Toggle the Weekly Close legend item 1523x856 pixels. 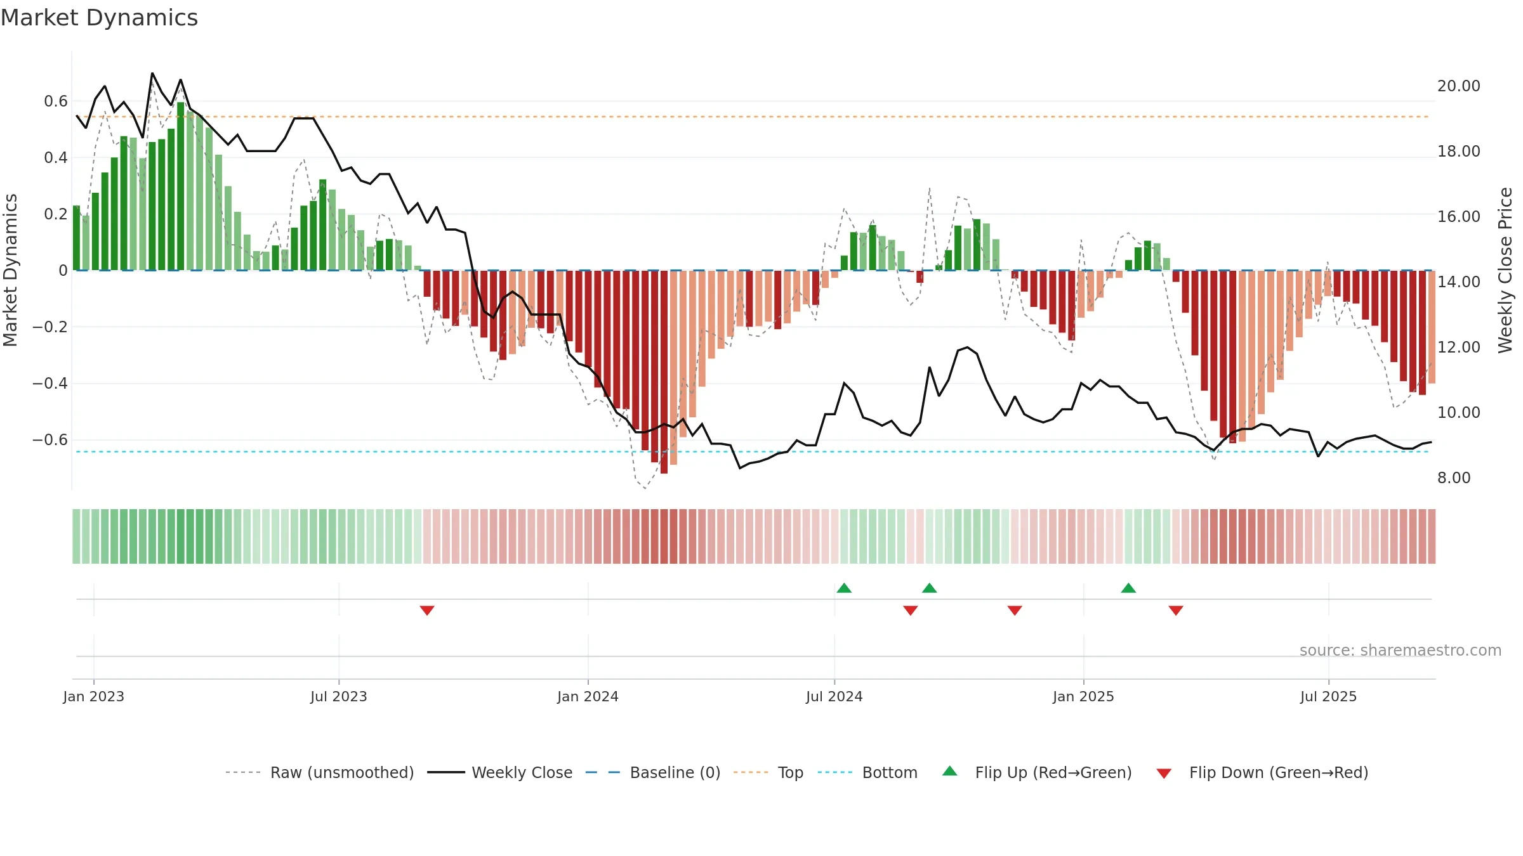[x=500, y=772]
